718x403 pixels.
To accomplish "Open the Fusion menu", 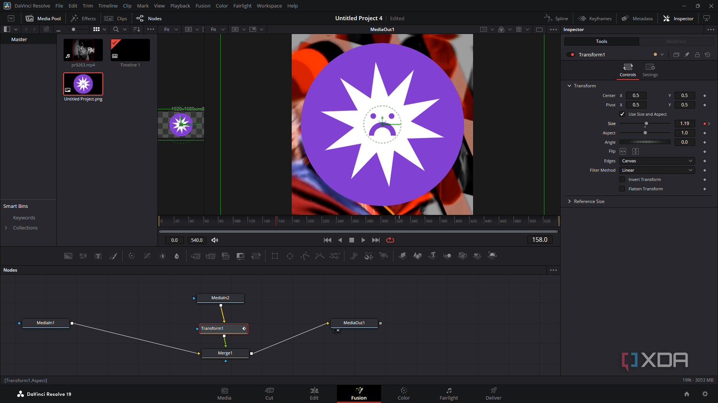I will [203, 6].
